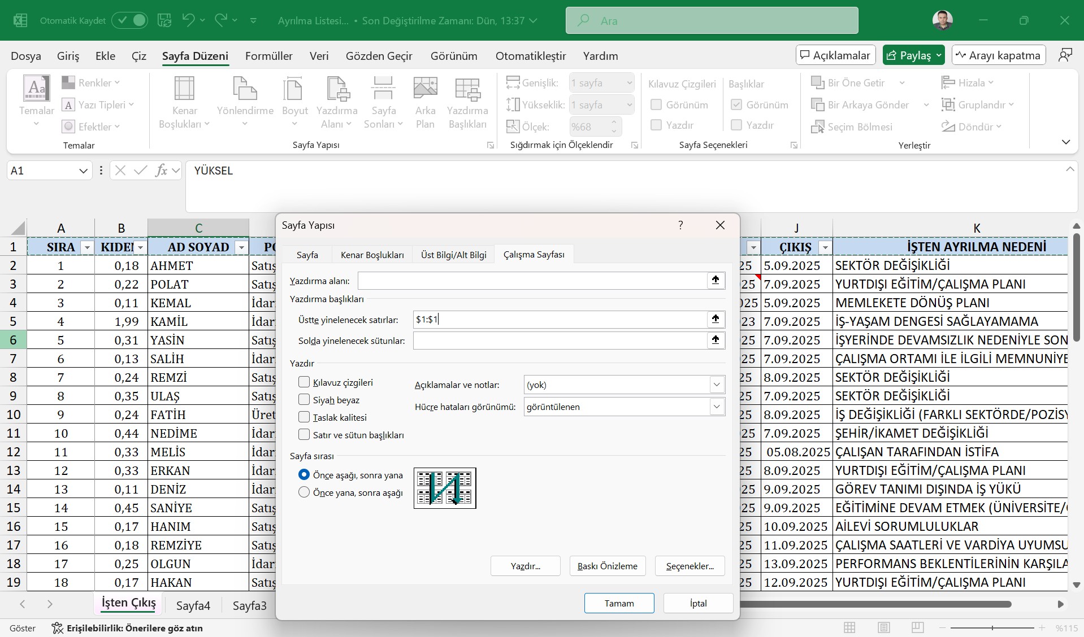
Task: Select Önce yana, sonra aşağı radio button
Action: (304, 492)
